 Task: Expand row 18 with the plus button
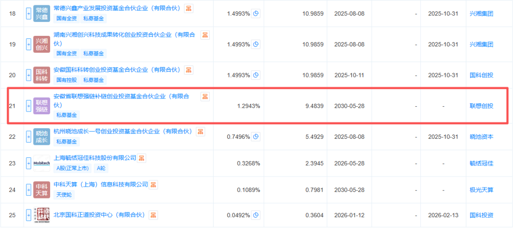point(29,14)
